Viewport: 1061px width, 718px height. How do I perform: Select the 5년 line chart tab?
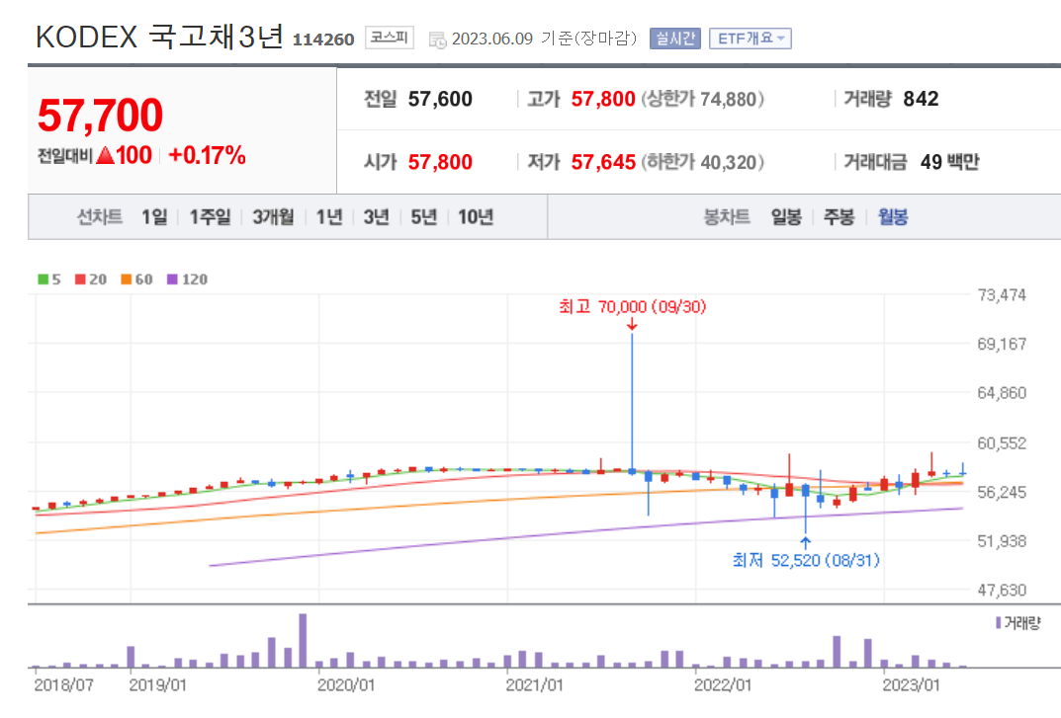pos(423,217)
